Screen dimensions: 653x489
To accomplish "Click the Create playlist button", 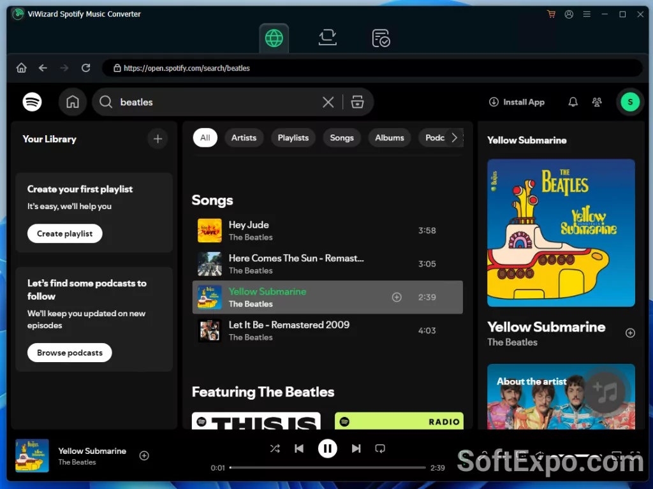I will click(64, 233).
